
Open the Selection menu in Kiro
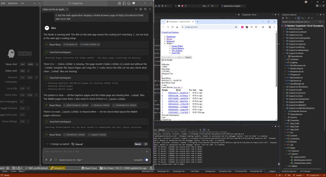point(13,3)
